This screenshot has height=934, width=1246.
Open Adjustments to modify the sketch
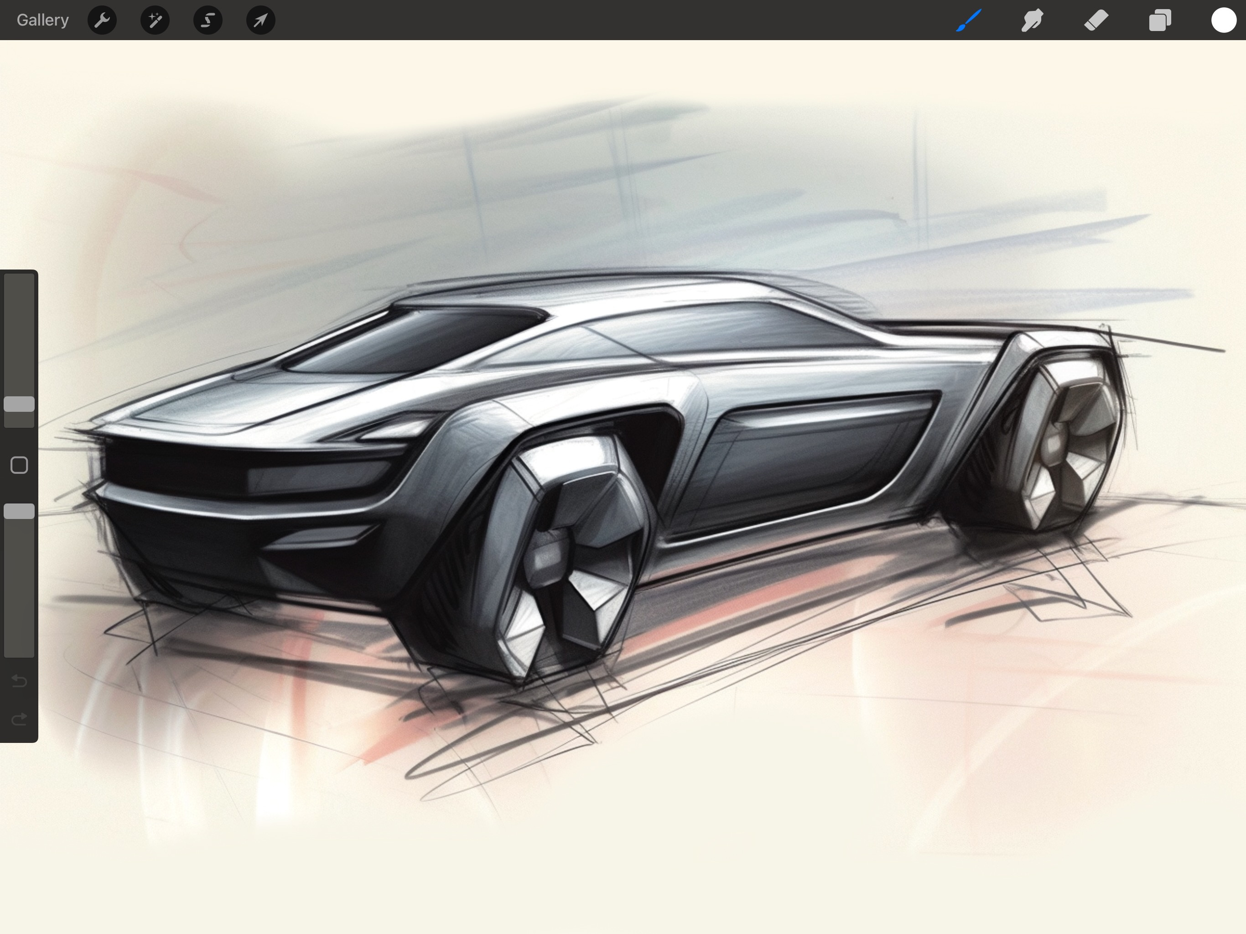coord(155,20)
